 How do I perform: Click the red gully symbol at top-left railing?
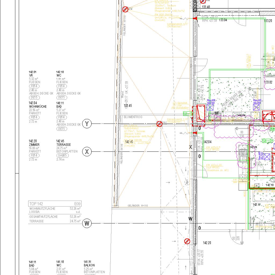(125, 9)
